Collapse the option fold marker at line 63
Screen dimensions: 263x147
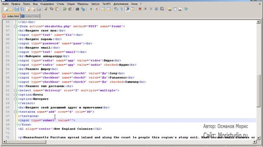coord(15,99)
